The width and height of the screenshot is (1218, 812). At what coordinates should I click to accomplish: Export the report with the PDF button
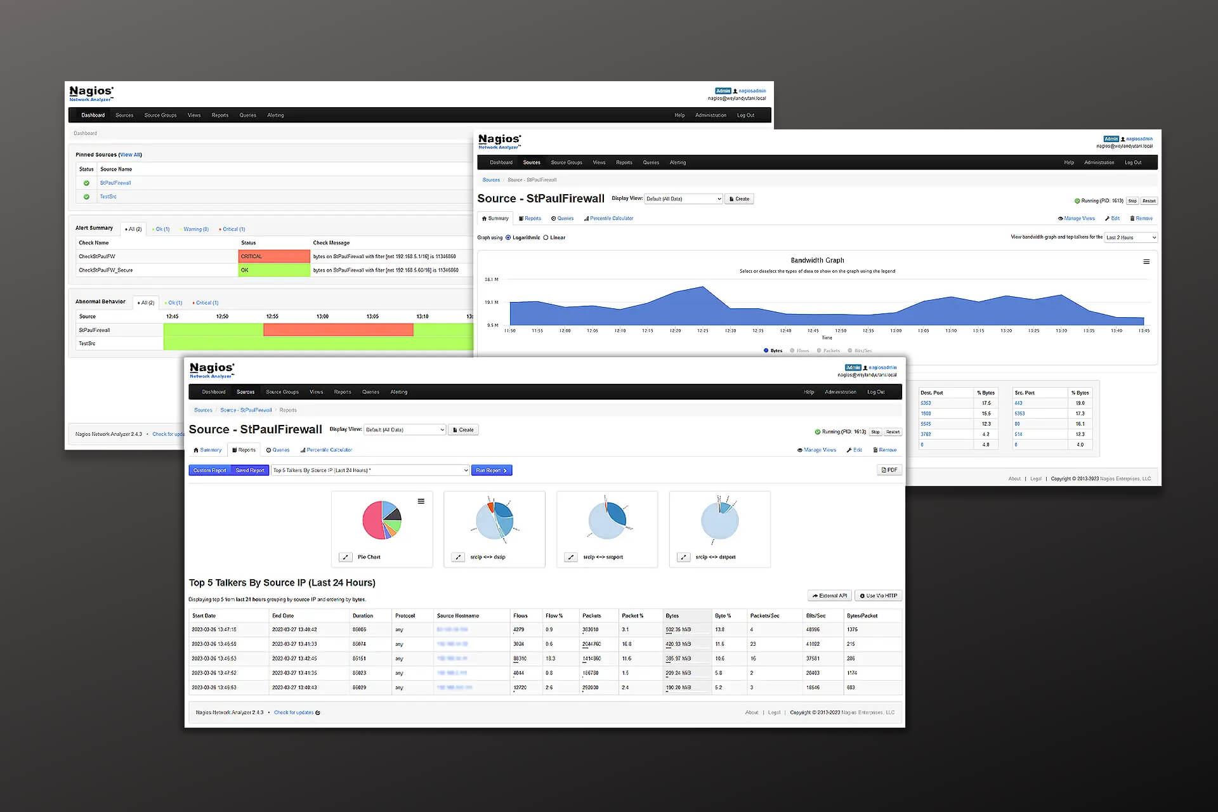coord(889,470)
